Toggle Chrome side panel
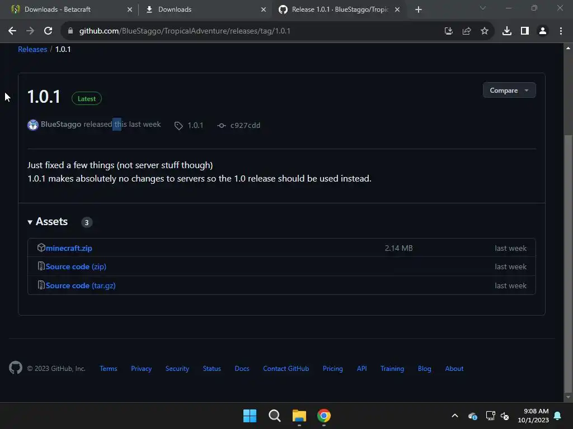 [525, 31]
